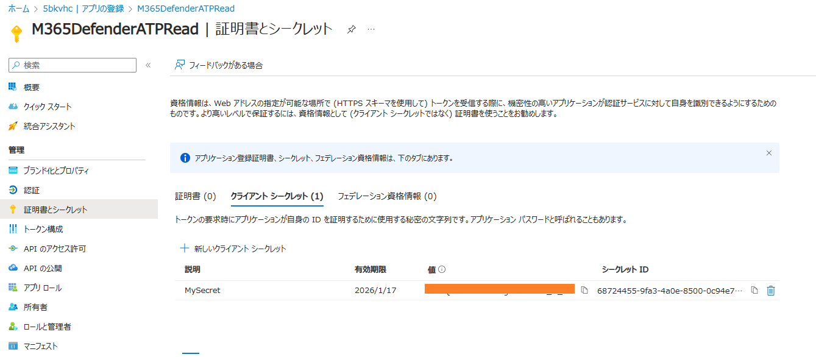Open the 概要 (Overview) sidebar item
This screenshot has height=357, width=816.
click(32, 87)
